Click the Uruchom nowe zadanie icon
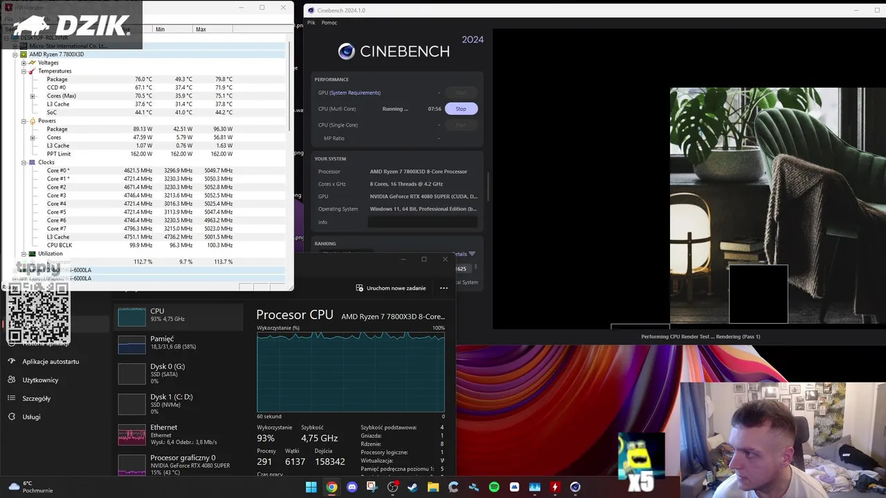Image resolution: width=886 pixels, height=498 pixels. [359, 288]
